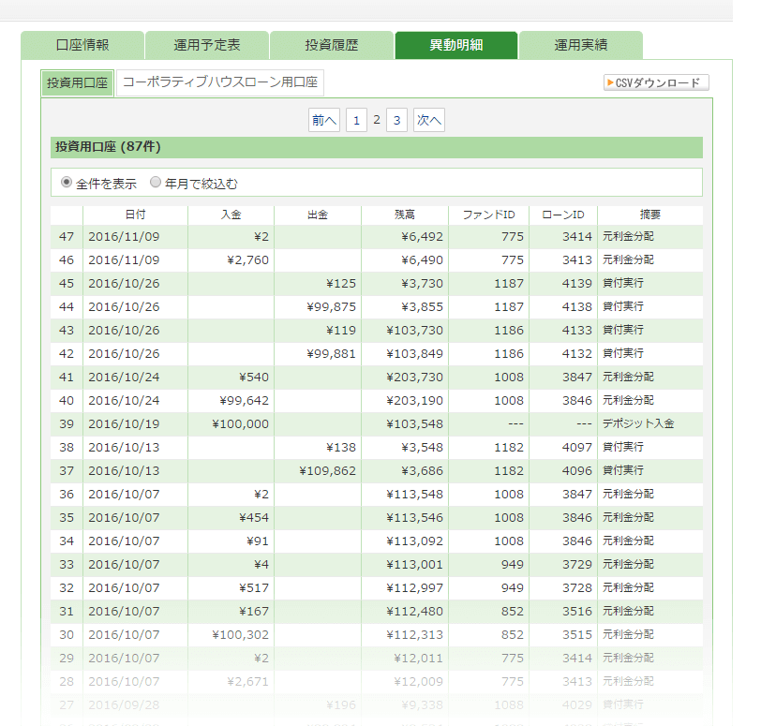
Task: Click デポジット入金 summary text
Action: click(x=638, y=423)
